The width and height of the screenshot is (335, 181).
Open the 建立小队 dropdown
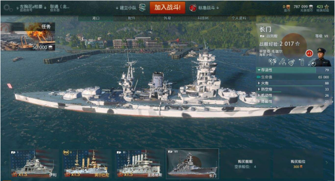click(x=126, y=8)
